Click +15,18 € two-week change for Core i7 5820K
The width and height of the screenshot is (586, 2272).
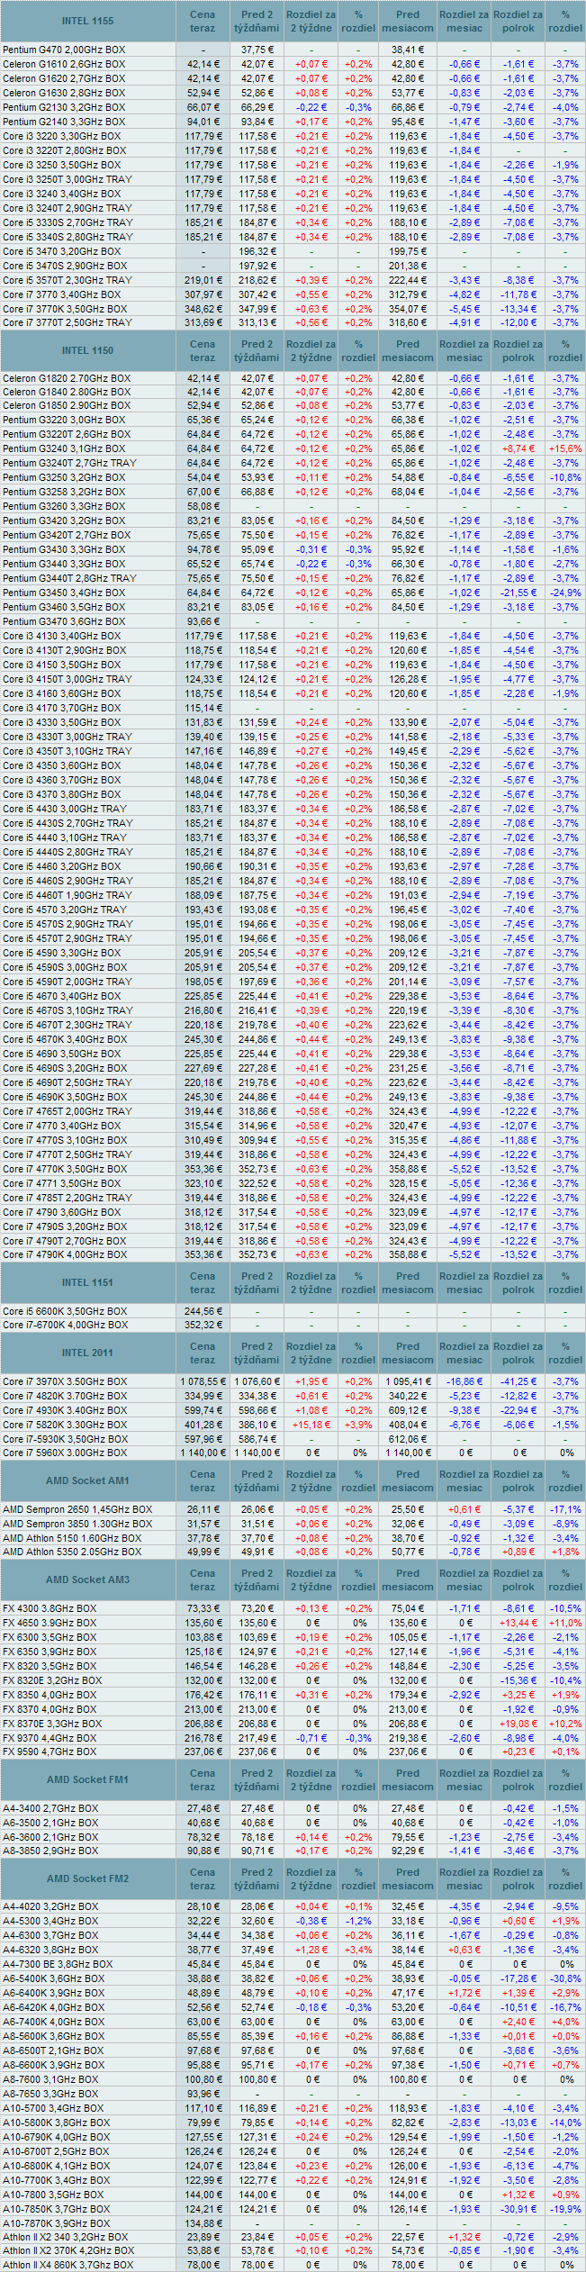click(x=311, y=1425)
